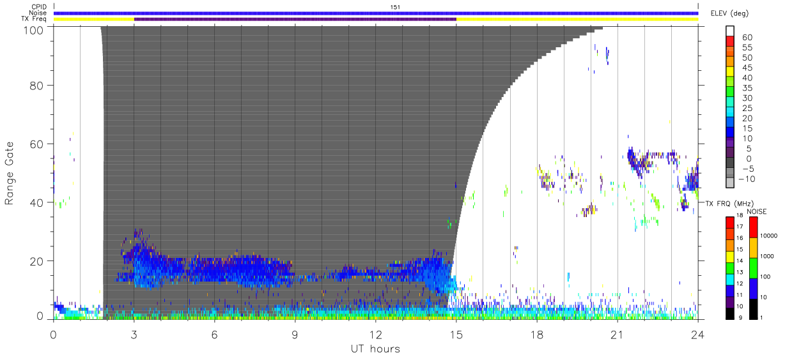Click the 9 label on TX FRQ scale
The image size is (785, 362).
click(x=740, y=317)
